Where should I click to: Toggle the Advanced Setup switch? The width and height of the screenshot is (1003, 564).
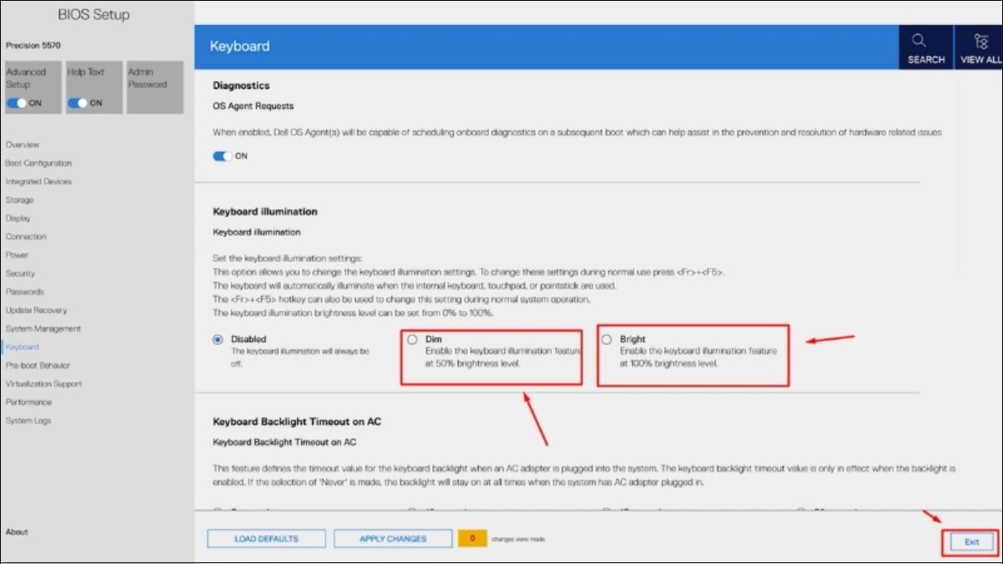[x=17, y=103]
